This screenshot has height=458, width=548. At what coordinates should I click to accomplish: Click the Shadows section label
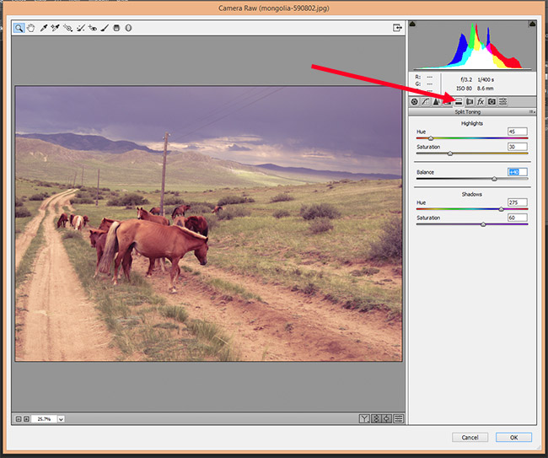472,194
